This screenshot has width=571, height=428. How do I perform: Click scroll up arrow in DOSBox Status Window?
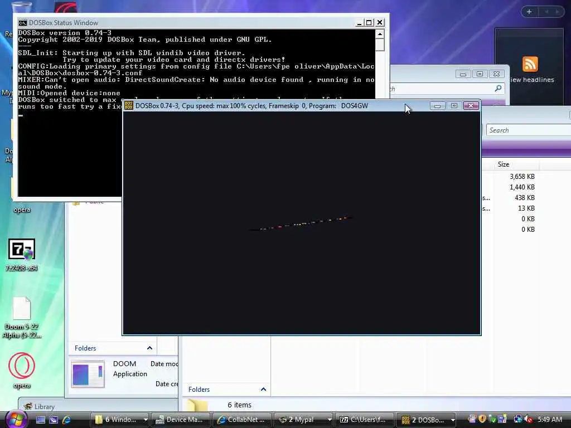coord(380,34)
